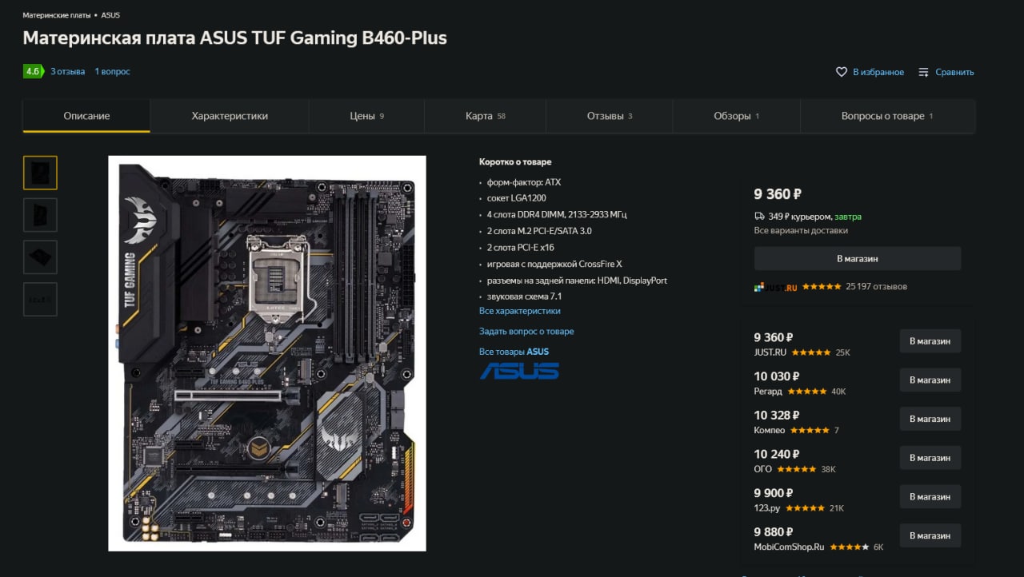Switch to the Характеристики tab
The image size is (1024, 577).
[x=230, y=116]
